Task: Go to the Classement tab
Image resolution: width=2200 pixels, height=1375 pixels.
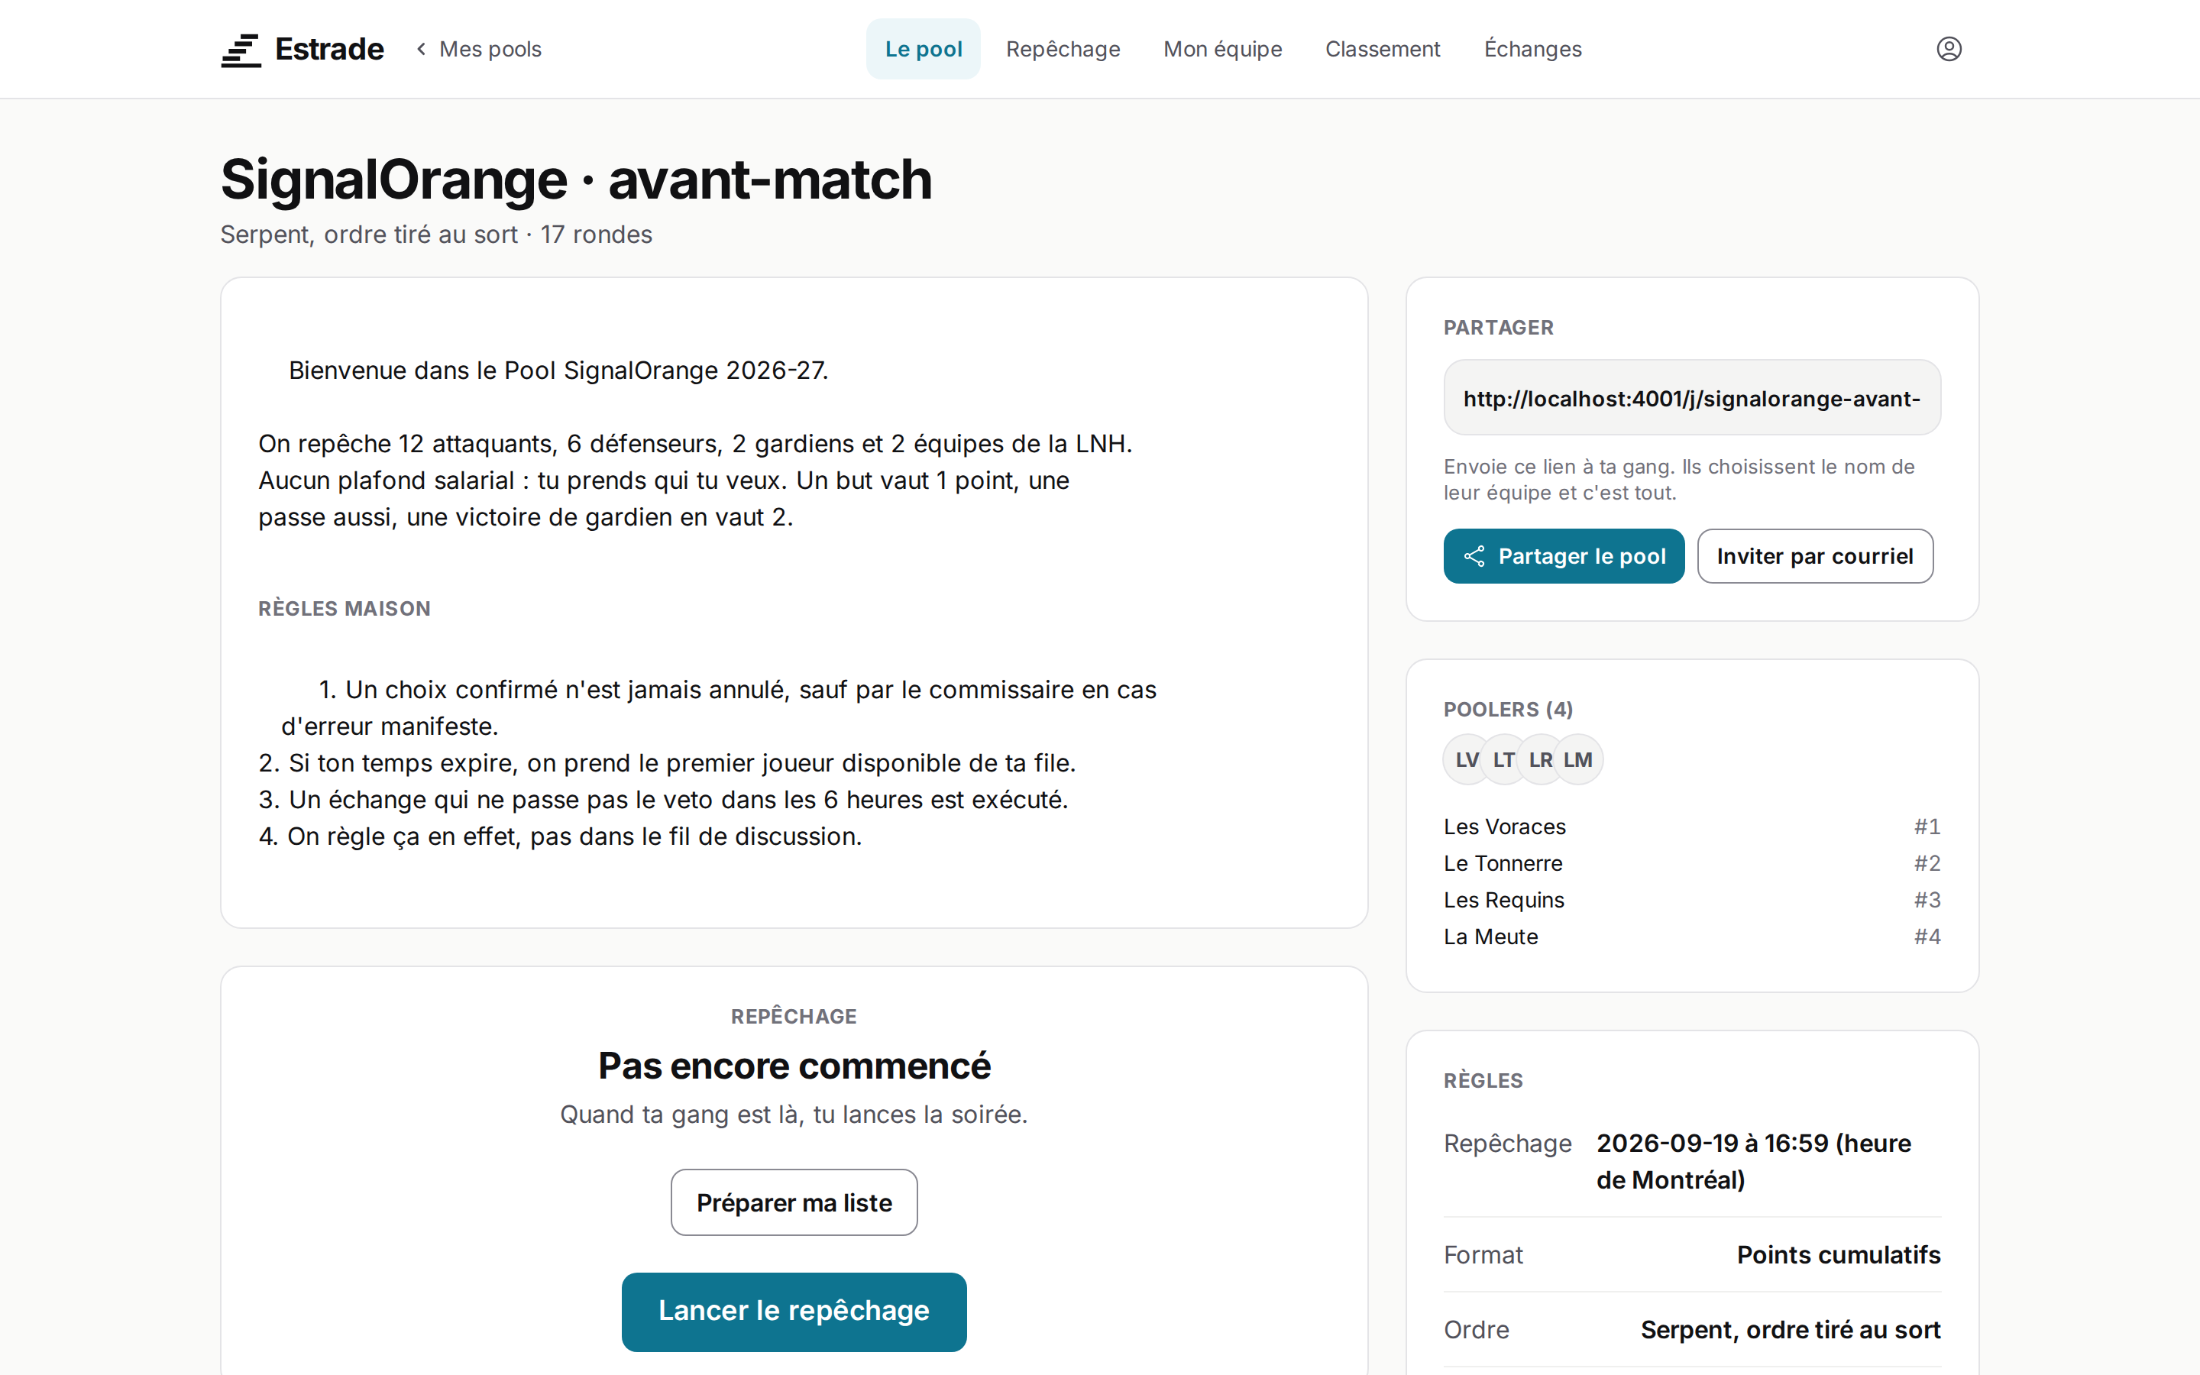Action: click(1383, 49)
